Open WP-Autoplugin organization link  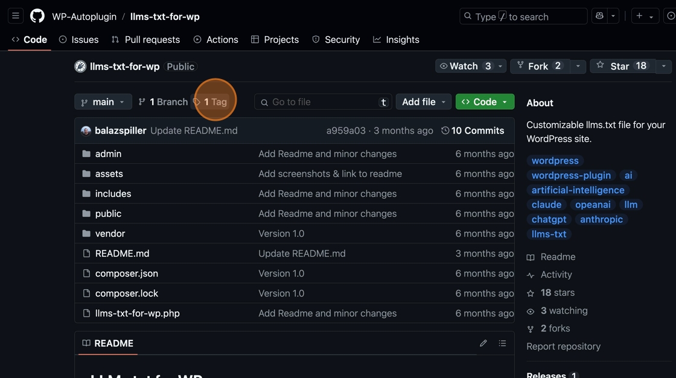(x=84, y=16)
